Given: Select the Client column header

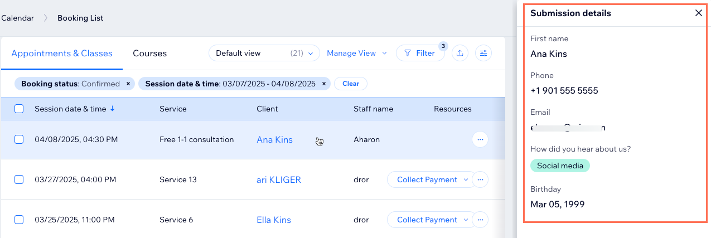Looking at the screenshot, I should click(x=267, y=109).
